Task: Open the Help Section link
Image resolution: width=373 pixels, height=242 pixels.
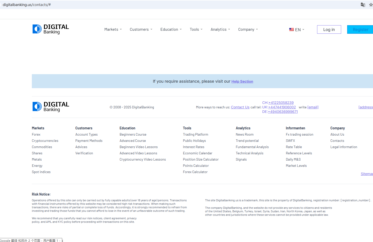Action: (242, 81)
